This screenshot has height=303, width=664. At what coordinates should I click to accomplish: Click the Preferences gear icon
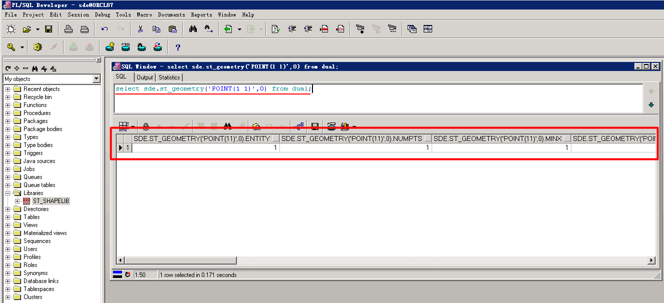37,46
